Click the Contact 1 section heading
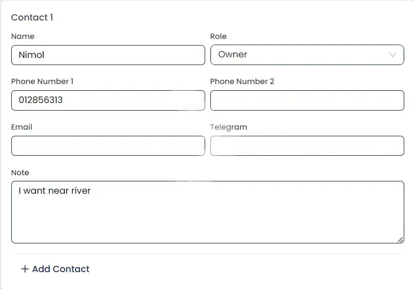 coord(32,17)
